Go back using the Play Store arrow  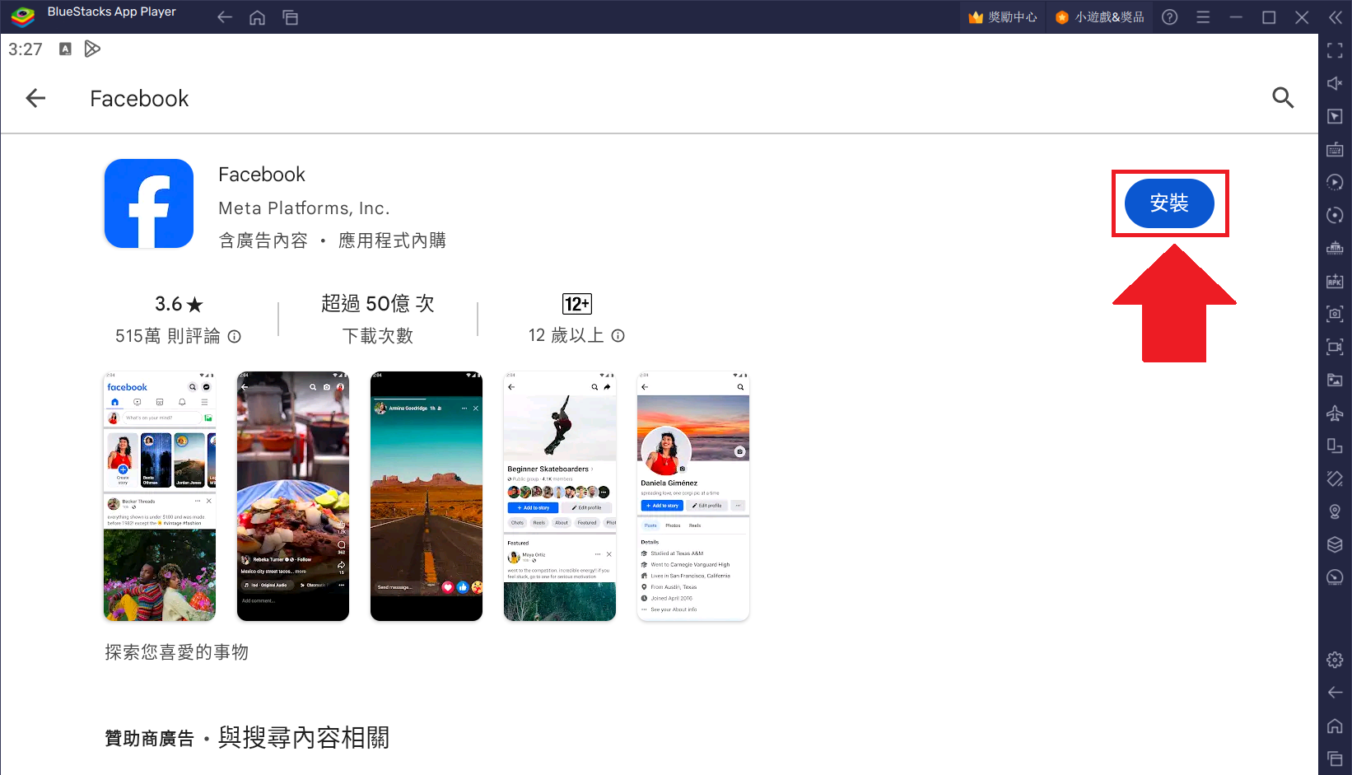point(35,99)
